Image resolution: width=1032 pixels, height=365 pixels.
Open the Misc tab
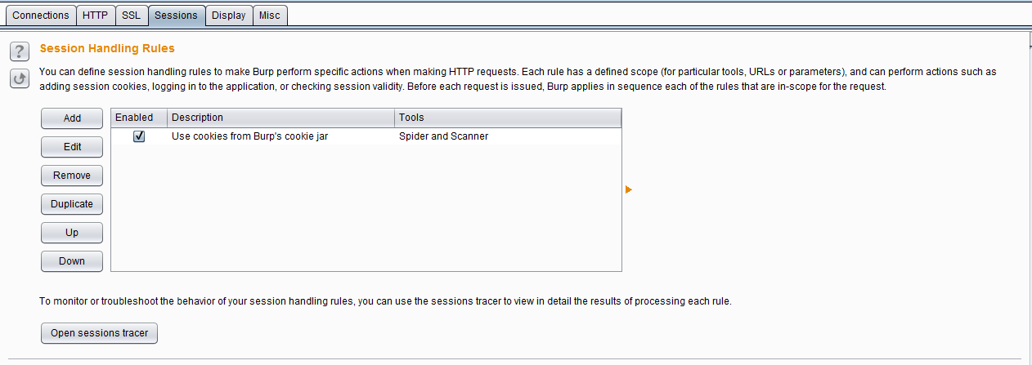[269, 15]
